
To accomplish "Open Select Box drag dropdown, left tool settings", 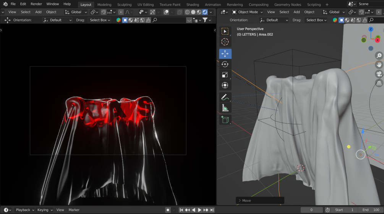I will click(x=100, y=20).
